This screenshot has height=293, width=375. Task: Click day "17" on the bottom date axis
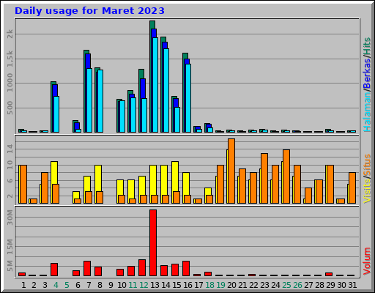(198, 285)
